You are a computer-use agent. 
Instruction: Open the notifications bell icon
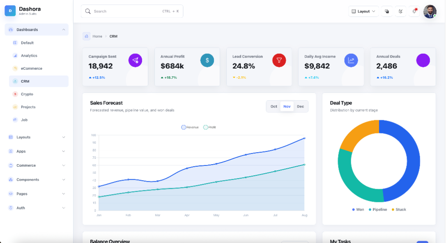(414, 11)
